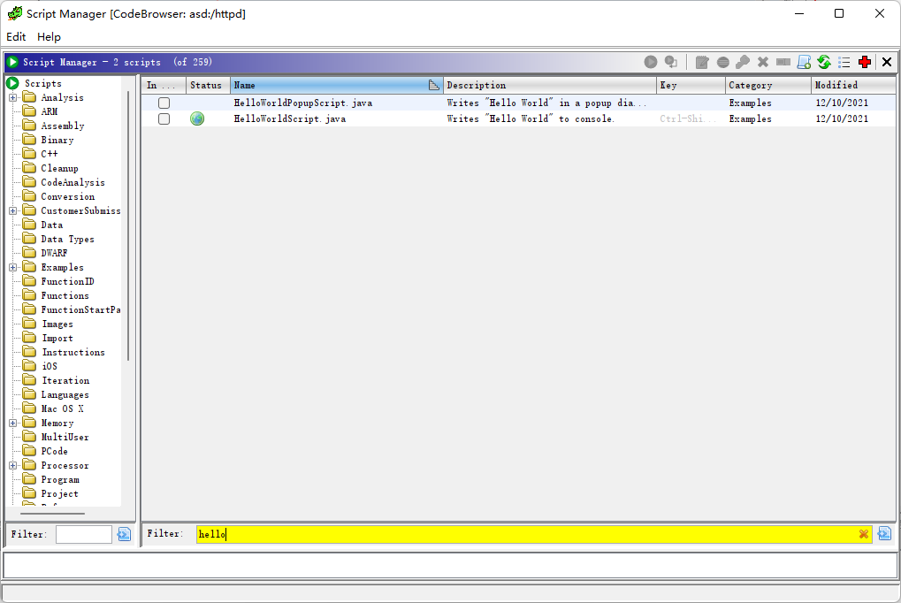Sort by the Status column header
The height and width of the screenshot is (603, 901).
coord(208,85)
